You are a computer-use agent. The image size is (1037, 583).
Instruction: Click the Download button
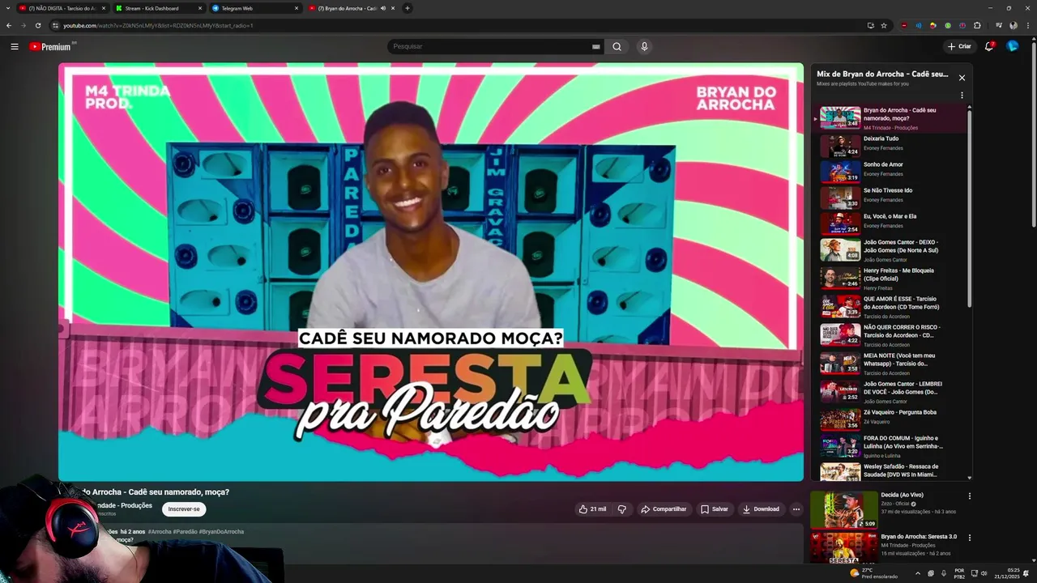[x=761, y=509]
